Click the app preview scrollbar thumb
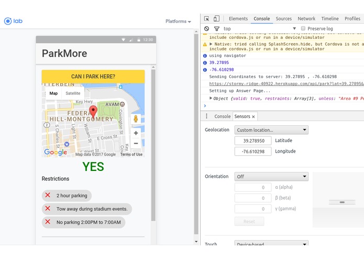Screen dimensions: 364x259 tap(153, 145)
